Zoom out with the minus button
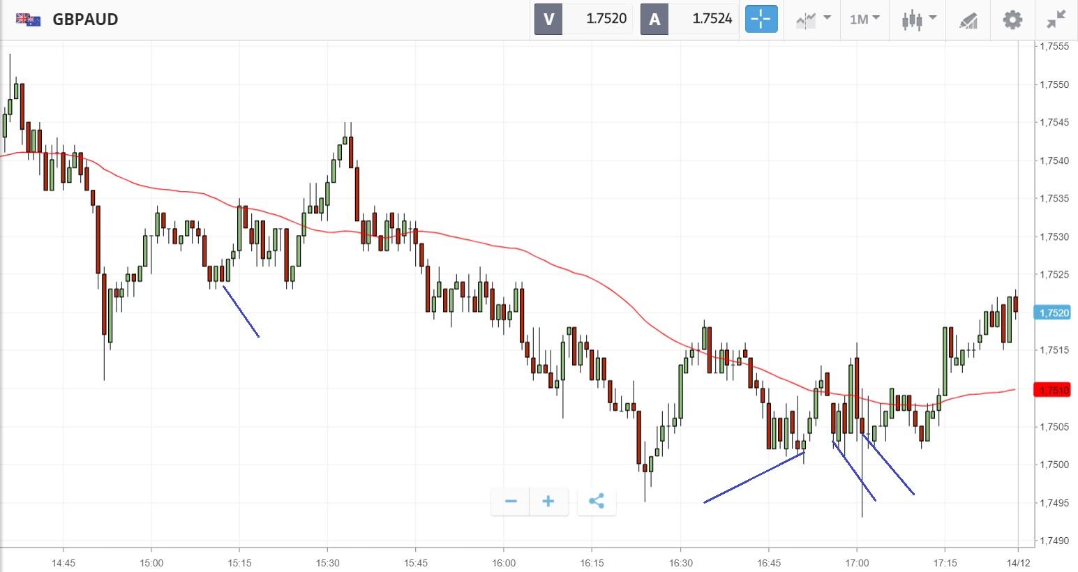Screen dimensions: 1078x572 pyautogui.click(x=511, y=501)
